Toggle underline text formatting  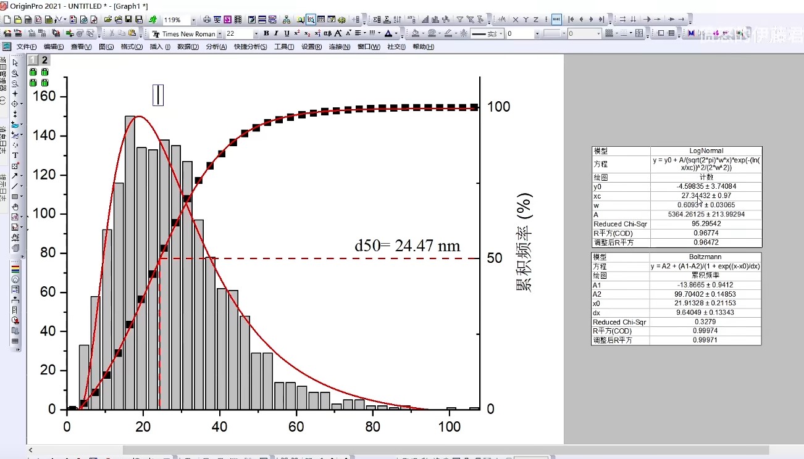pos(287,33)
